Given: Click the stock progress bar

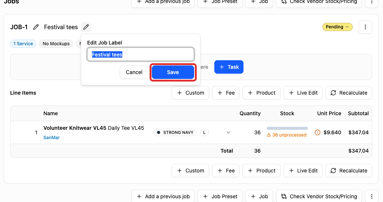Looking at the screenshot, I should click(x=287, y=128).
